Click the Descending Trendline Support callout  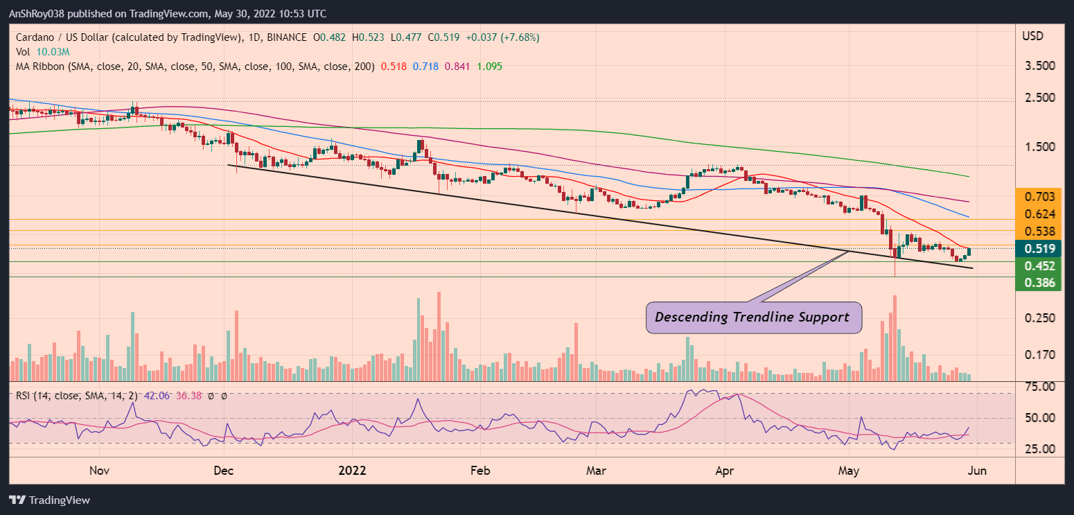point(753,317)
